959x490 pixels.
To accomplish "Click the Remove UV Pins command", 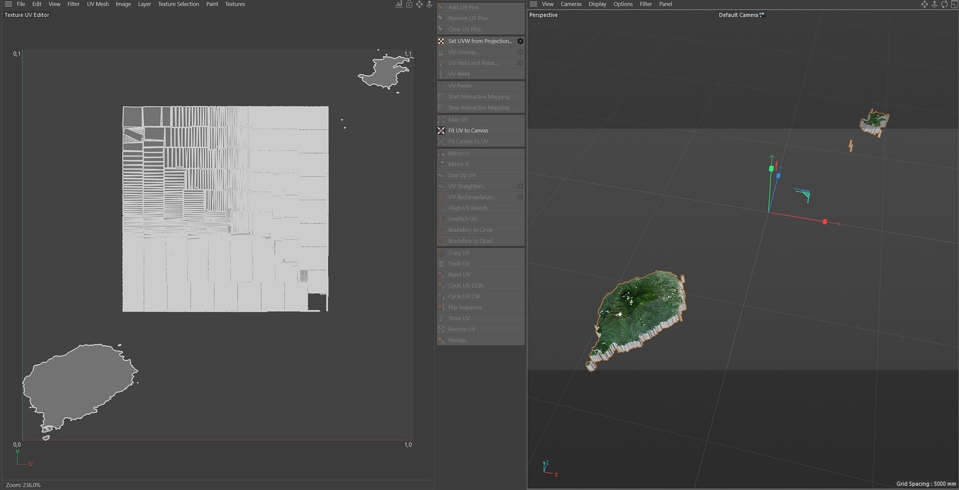I will pyautogui.click(x=481, y=18).
